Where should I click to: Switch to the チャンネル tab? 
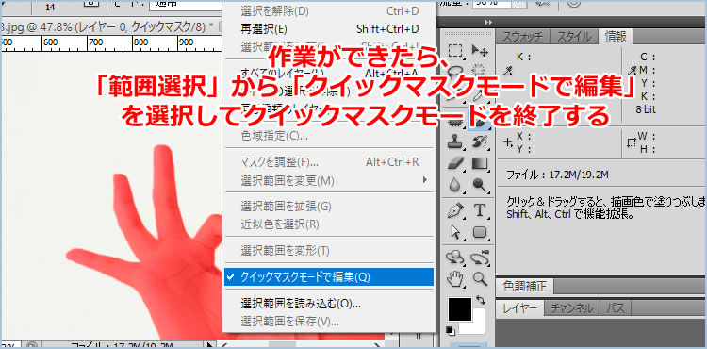click(x=571, y=308)
